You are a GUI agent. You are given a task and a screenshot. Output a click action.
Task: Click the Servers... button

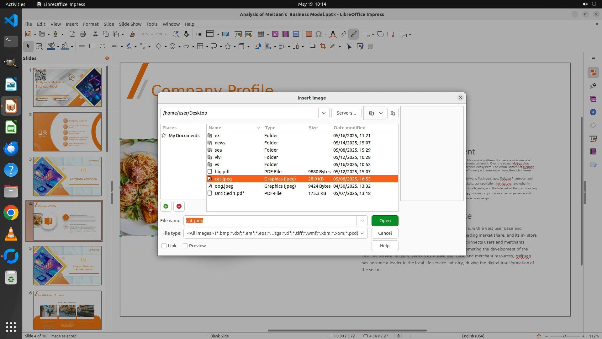tap(346, 113)
